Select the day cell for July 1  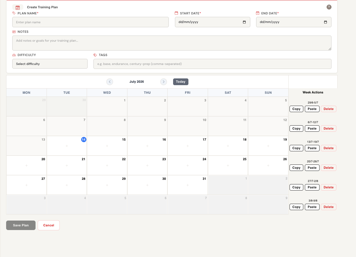(107, 107)
